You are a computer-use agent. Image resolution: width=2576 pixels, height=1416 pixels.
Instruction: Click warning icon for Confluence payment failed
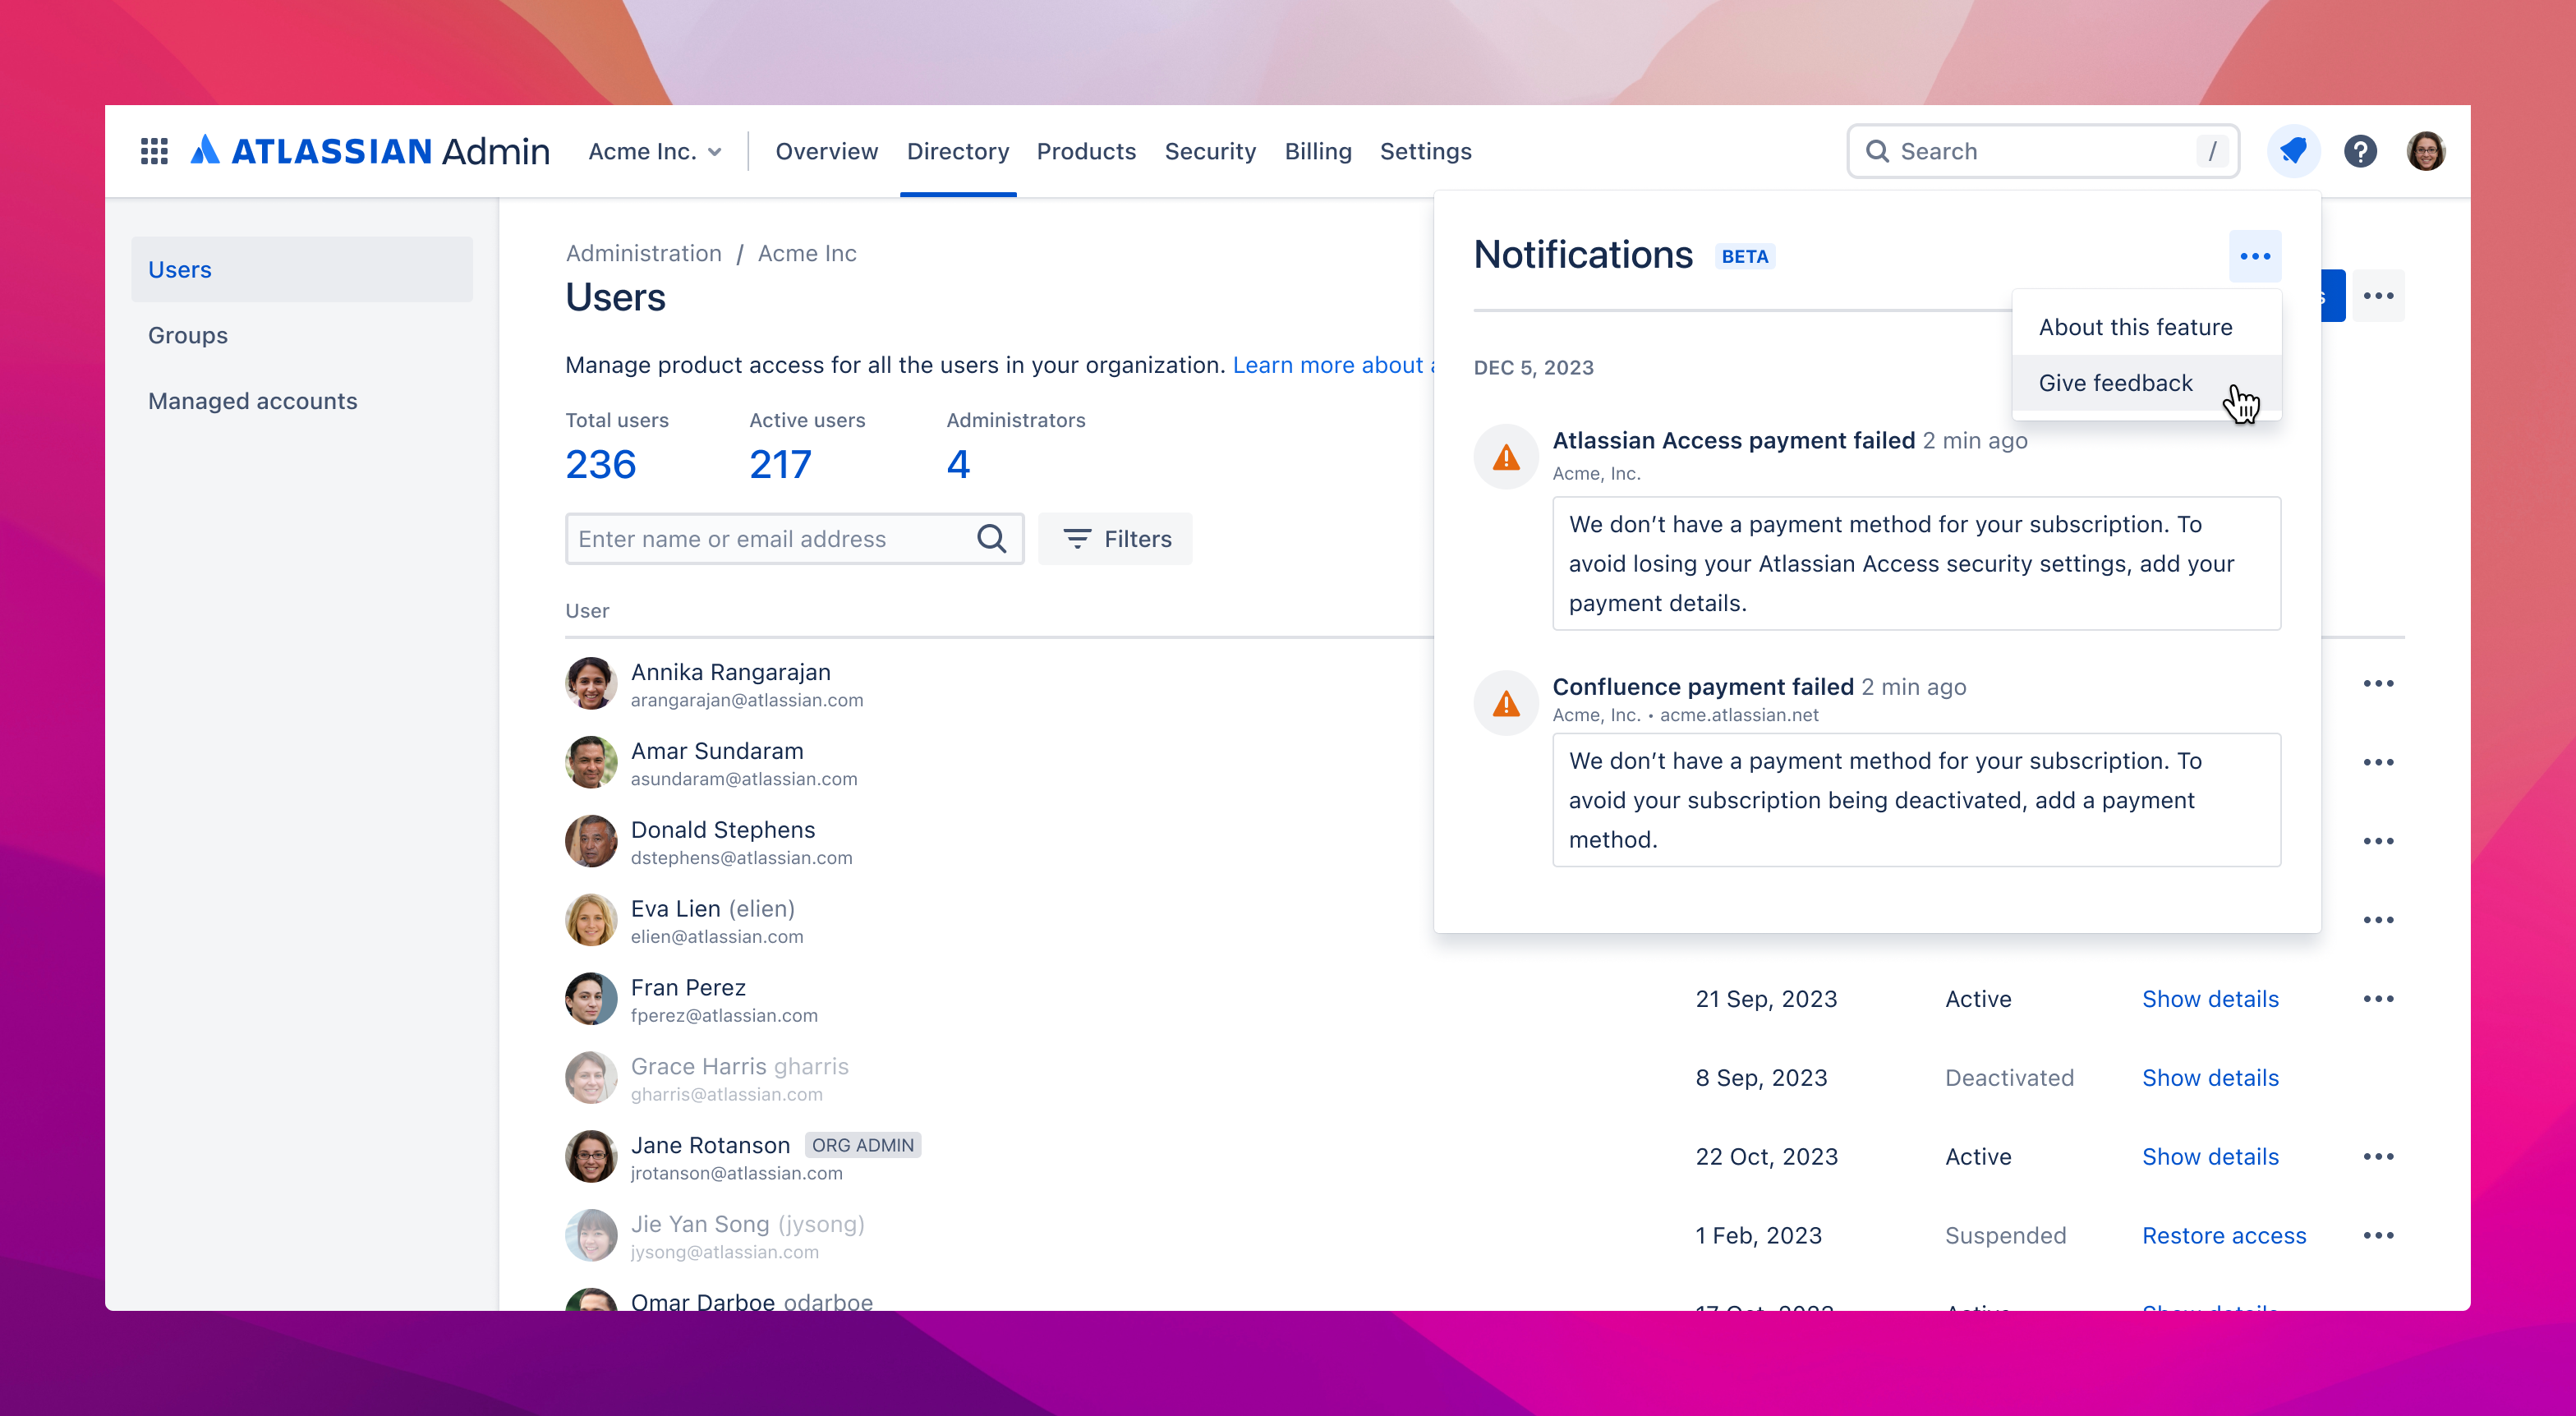coord(1506,703)
